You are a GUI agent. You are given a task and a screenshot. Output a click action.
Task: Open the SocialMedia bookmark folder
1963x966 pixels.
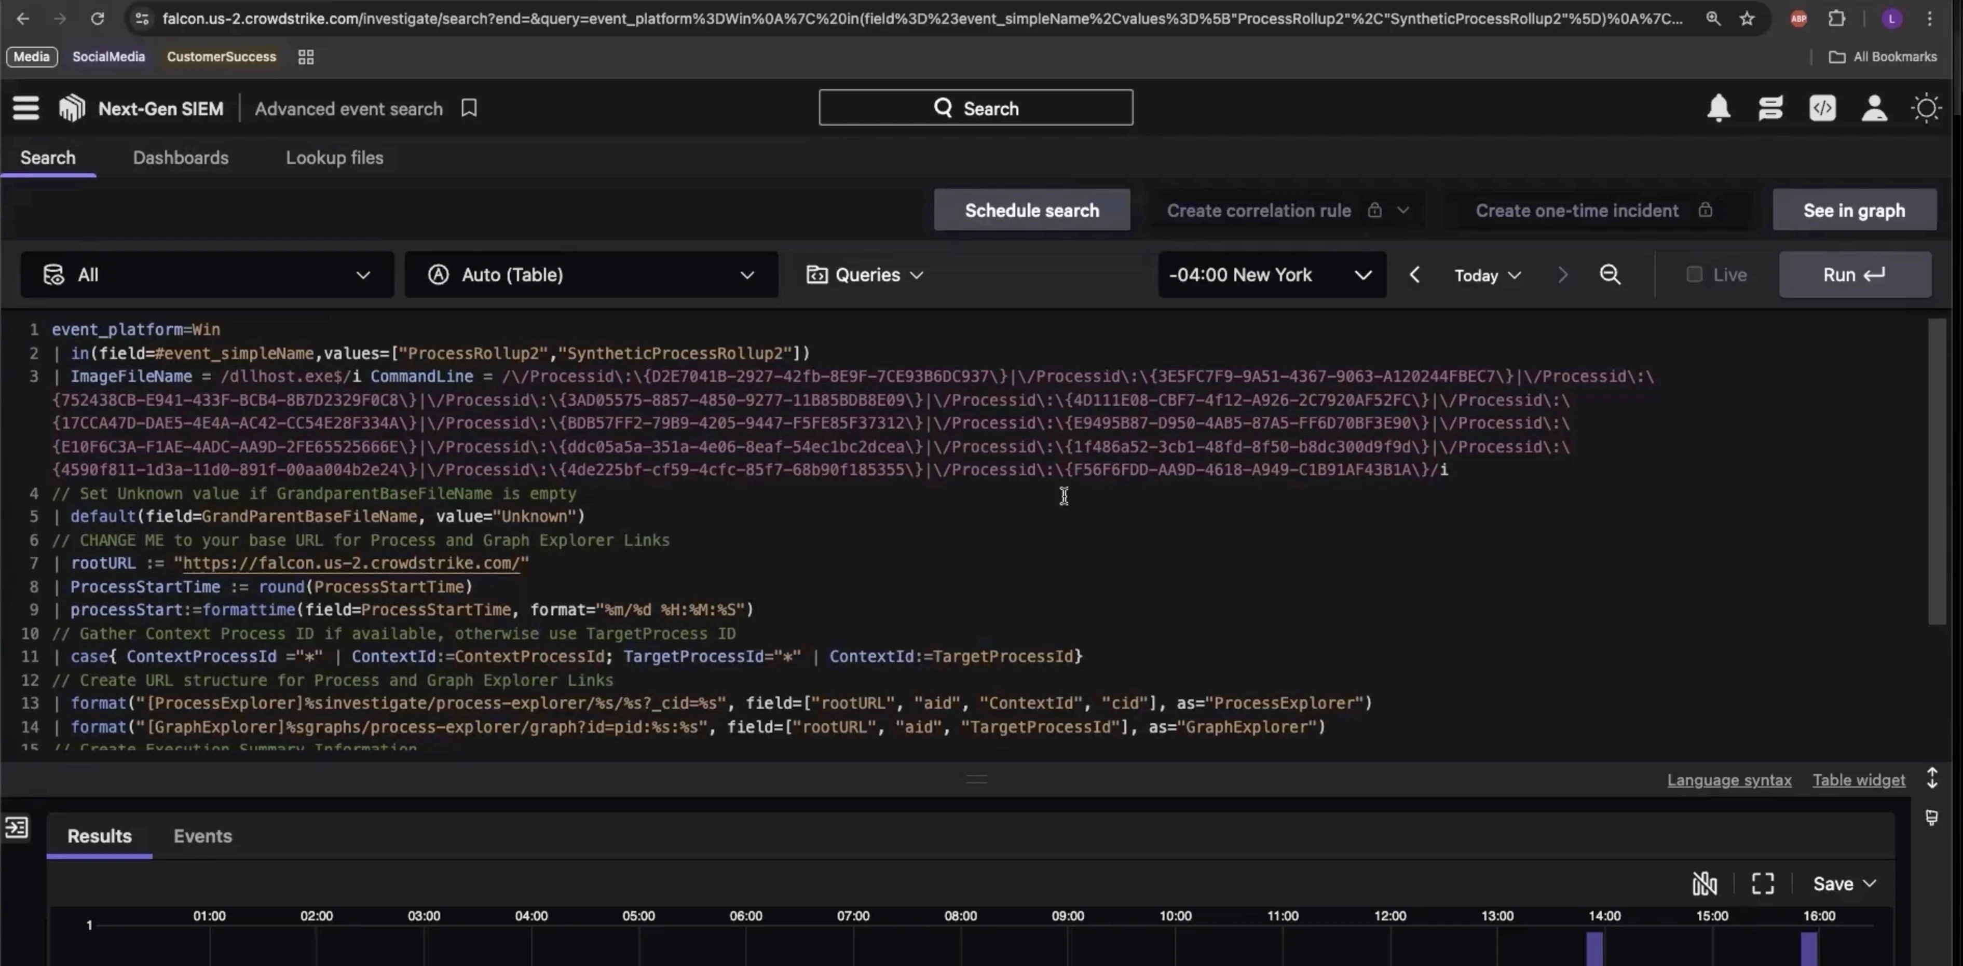tap(108, 57)
